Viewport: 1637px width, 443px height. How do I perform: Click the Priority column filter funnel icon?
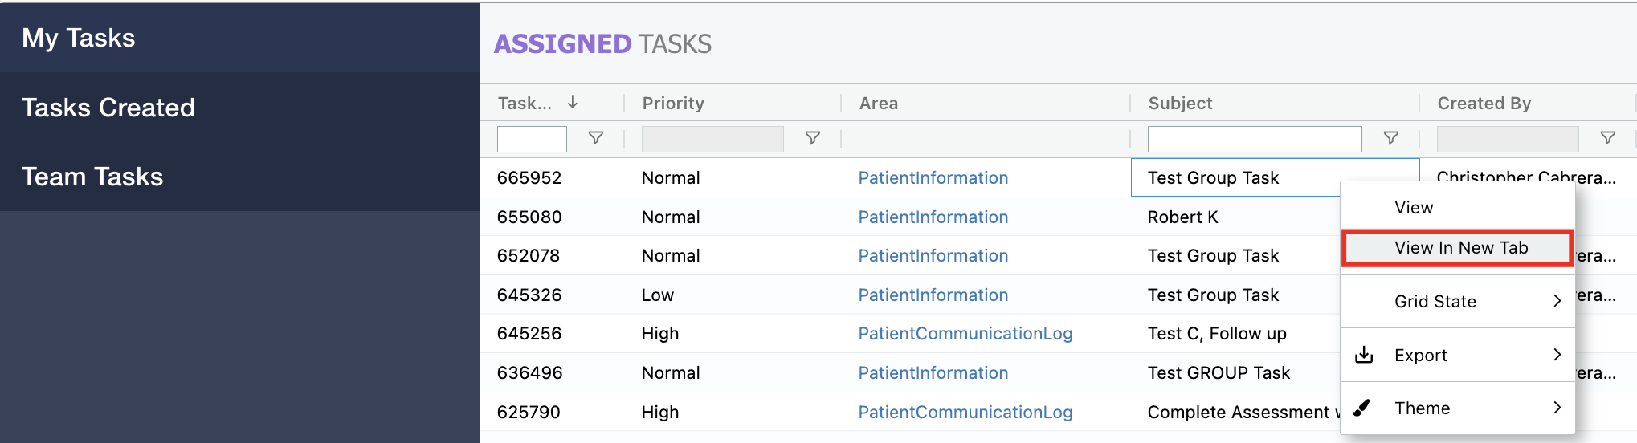tap(813, 138)
